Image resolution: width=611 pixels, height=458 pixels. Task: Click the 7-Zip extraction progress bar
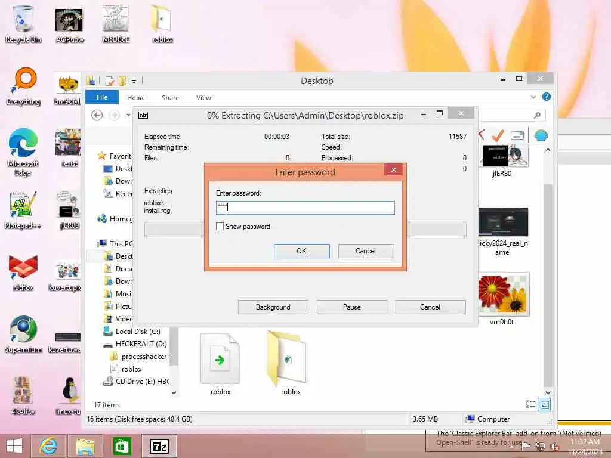coord(305,230)
